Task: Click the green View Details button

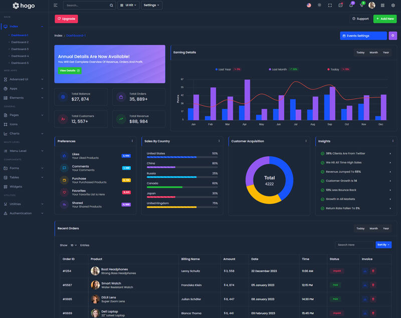Action: coord(69,70)
